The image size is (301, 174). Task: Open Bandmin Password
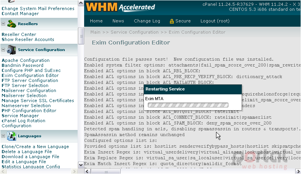click(22, 65)
